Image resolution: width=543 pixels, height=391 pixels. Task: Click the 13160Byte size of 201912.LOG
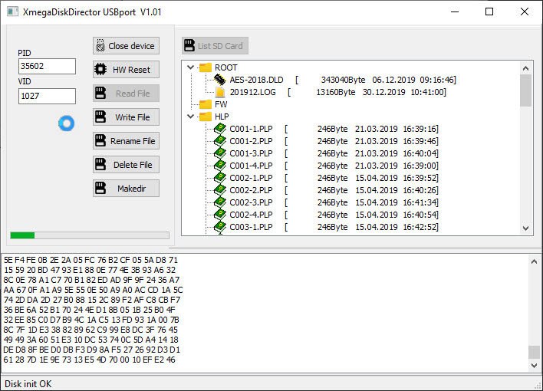point(336,92)
